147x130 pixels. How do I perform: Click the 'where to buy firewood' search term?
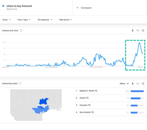pos(19,6)
